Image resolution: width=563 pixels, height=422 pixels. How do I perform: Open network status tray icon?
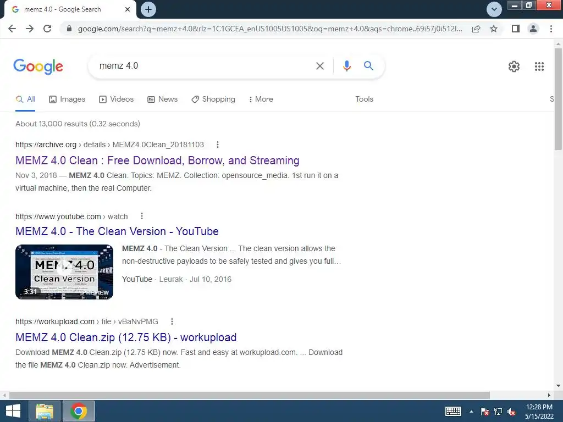pos(498,412)
